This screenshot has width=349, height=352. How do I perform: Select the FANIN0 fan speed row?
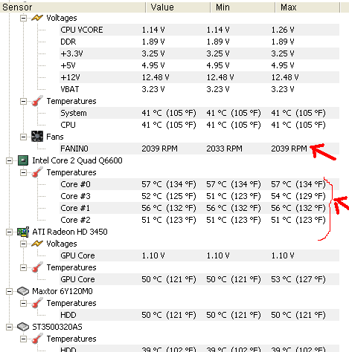[199, 149]
